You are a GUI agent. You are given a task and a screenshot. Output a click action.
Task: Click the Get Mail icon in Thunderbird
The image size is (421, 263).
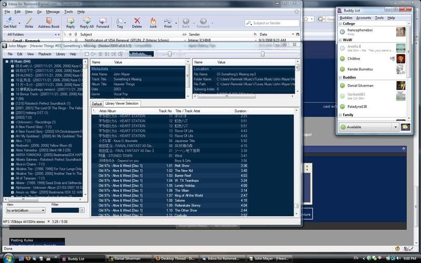[10, 22]
